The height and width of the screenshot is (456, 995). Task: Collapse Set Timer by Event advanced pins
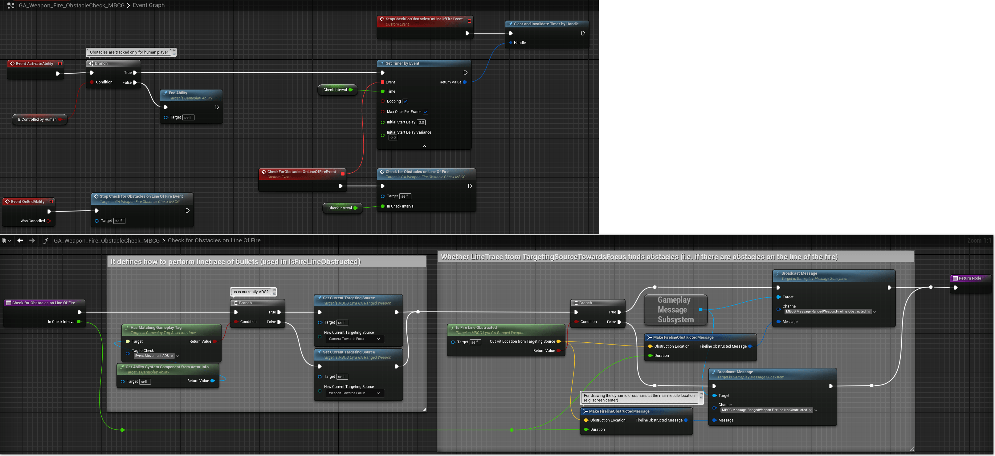click(424, 146)
